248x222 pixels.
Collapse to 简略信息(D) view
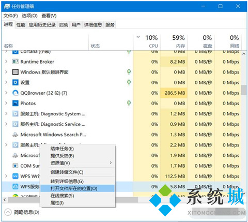[22, 212]
